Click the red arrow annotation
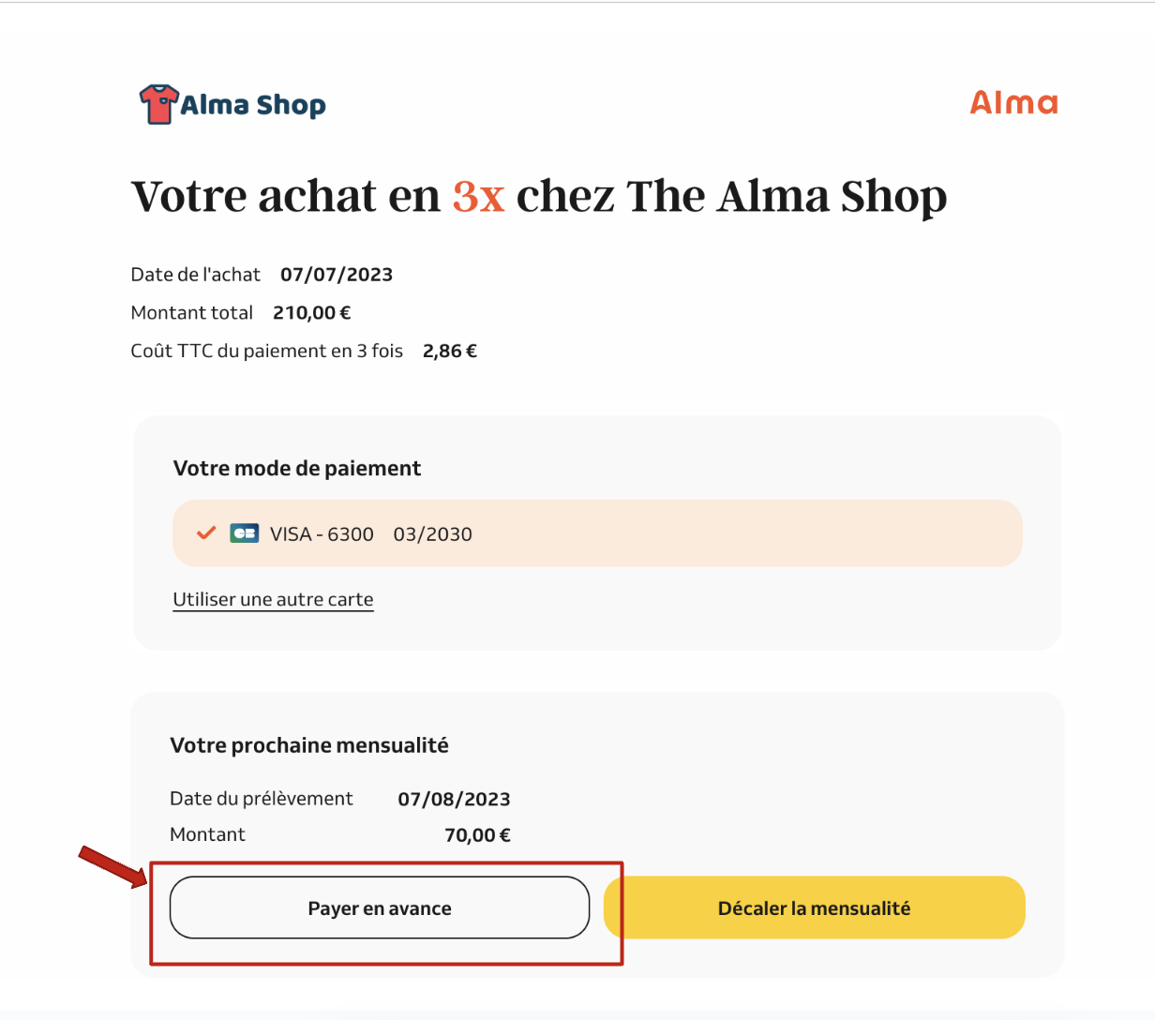The width and height of the screenshot is (1155, 1020). [x=113, y=865]
